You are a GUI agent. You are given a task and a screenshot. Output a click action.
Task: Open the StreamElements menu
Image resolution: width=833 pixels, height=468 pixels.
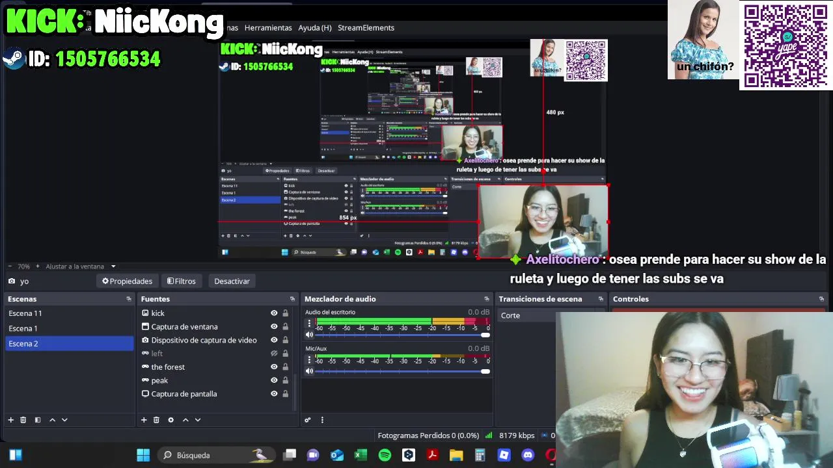coord(366,28)
